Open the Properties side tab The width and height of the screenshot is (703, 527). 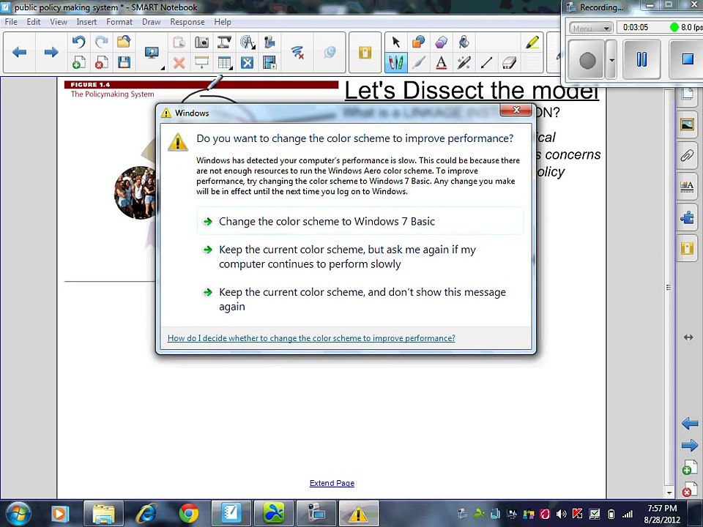(688, 186)
